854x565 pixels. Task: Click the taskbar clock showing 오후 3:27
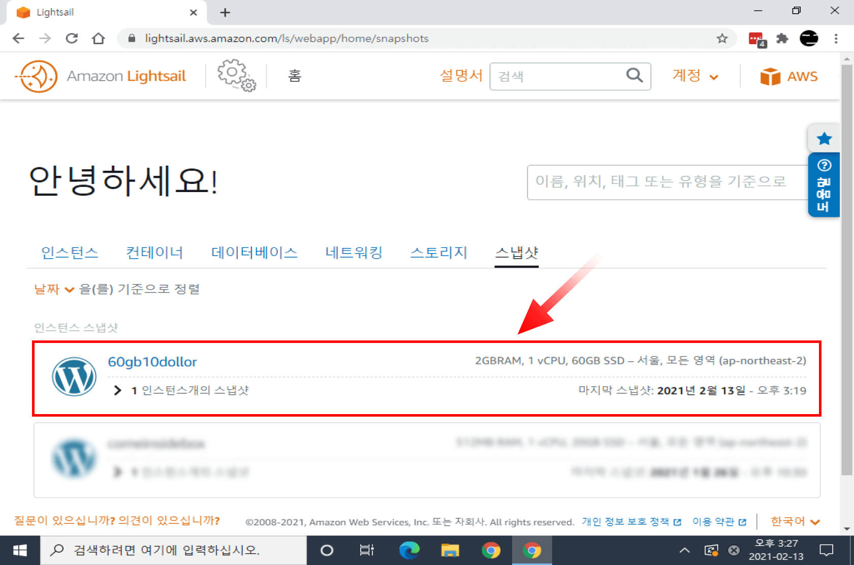point(776,550)
